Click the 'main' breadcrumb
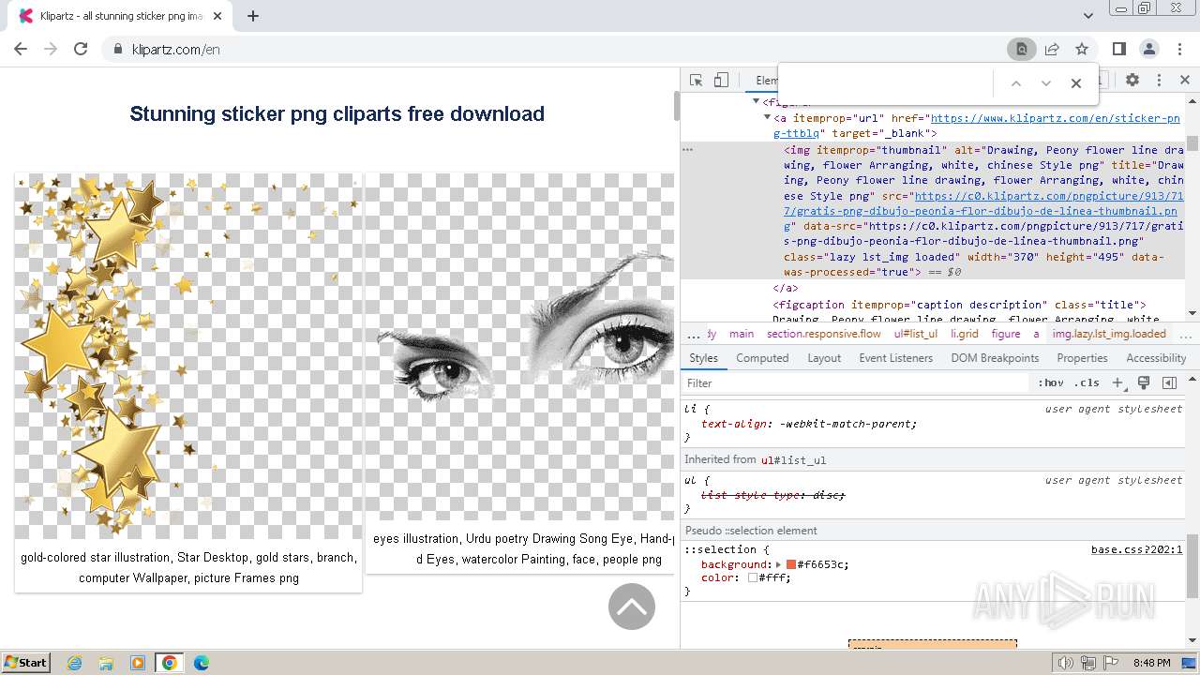The image size is (1200, 675). [742, 334]
